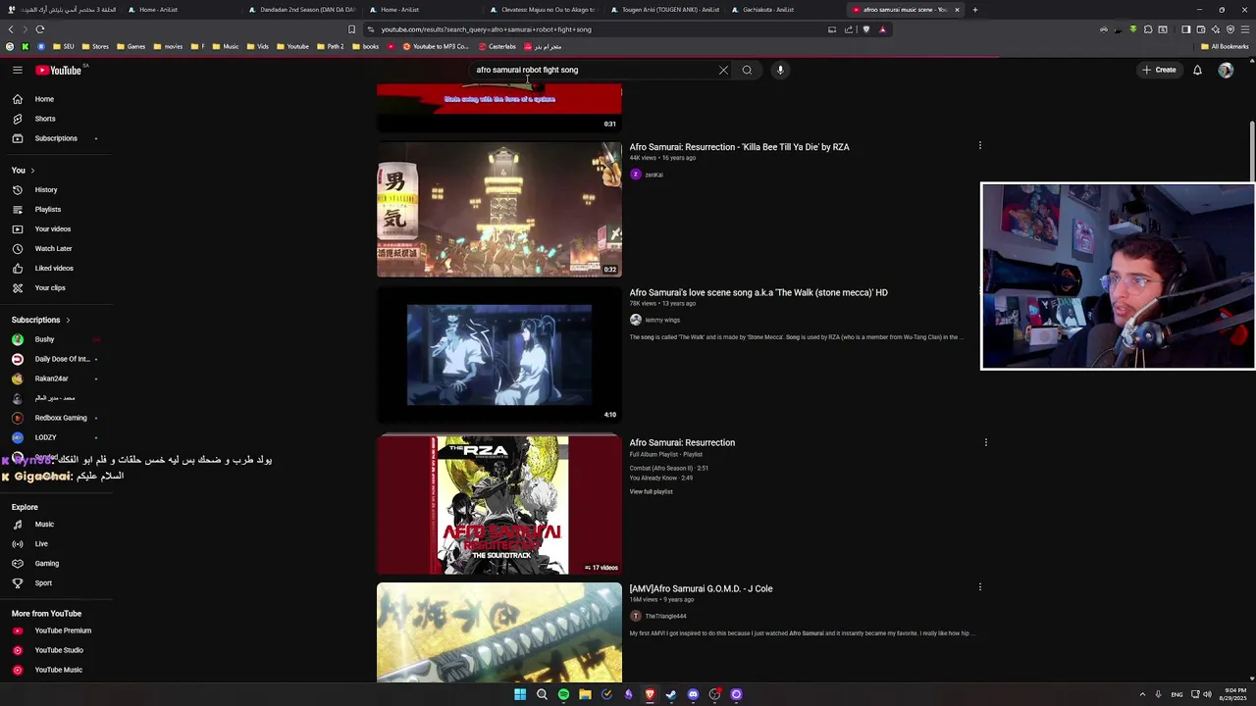Viewport: 1256px width, 706px height.
Task: Click Brave Shields icon in address bar
Action: pos(865,29)
